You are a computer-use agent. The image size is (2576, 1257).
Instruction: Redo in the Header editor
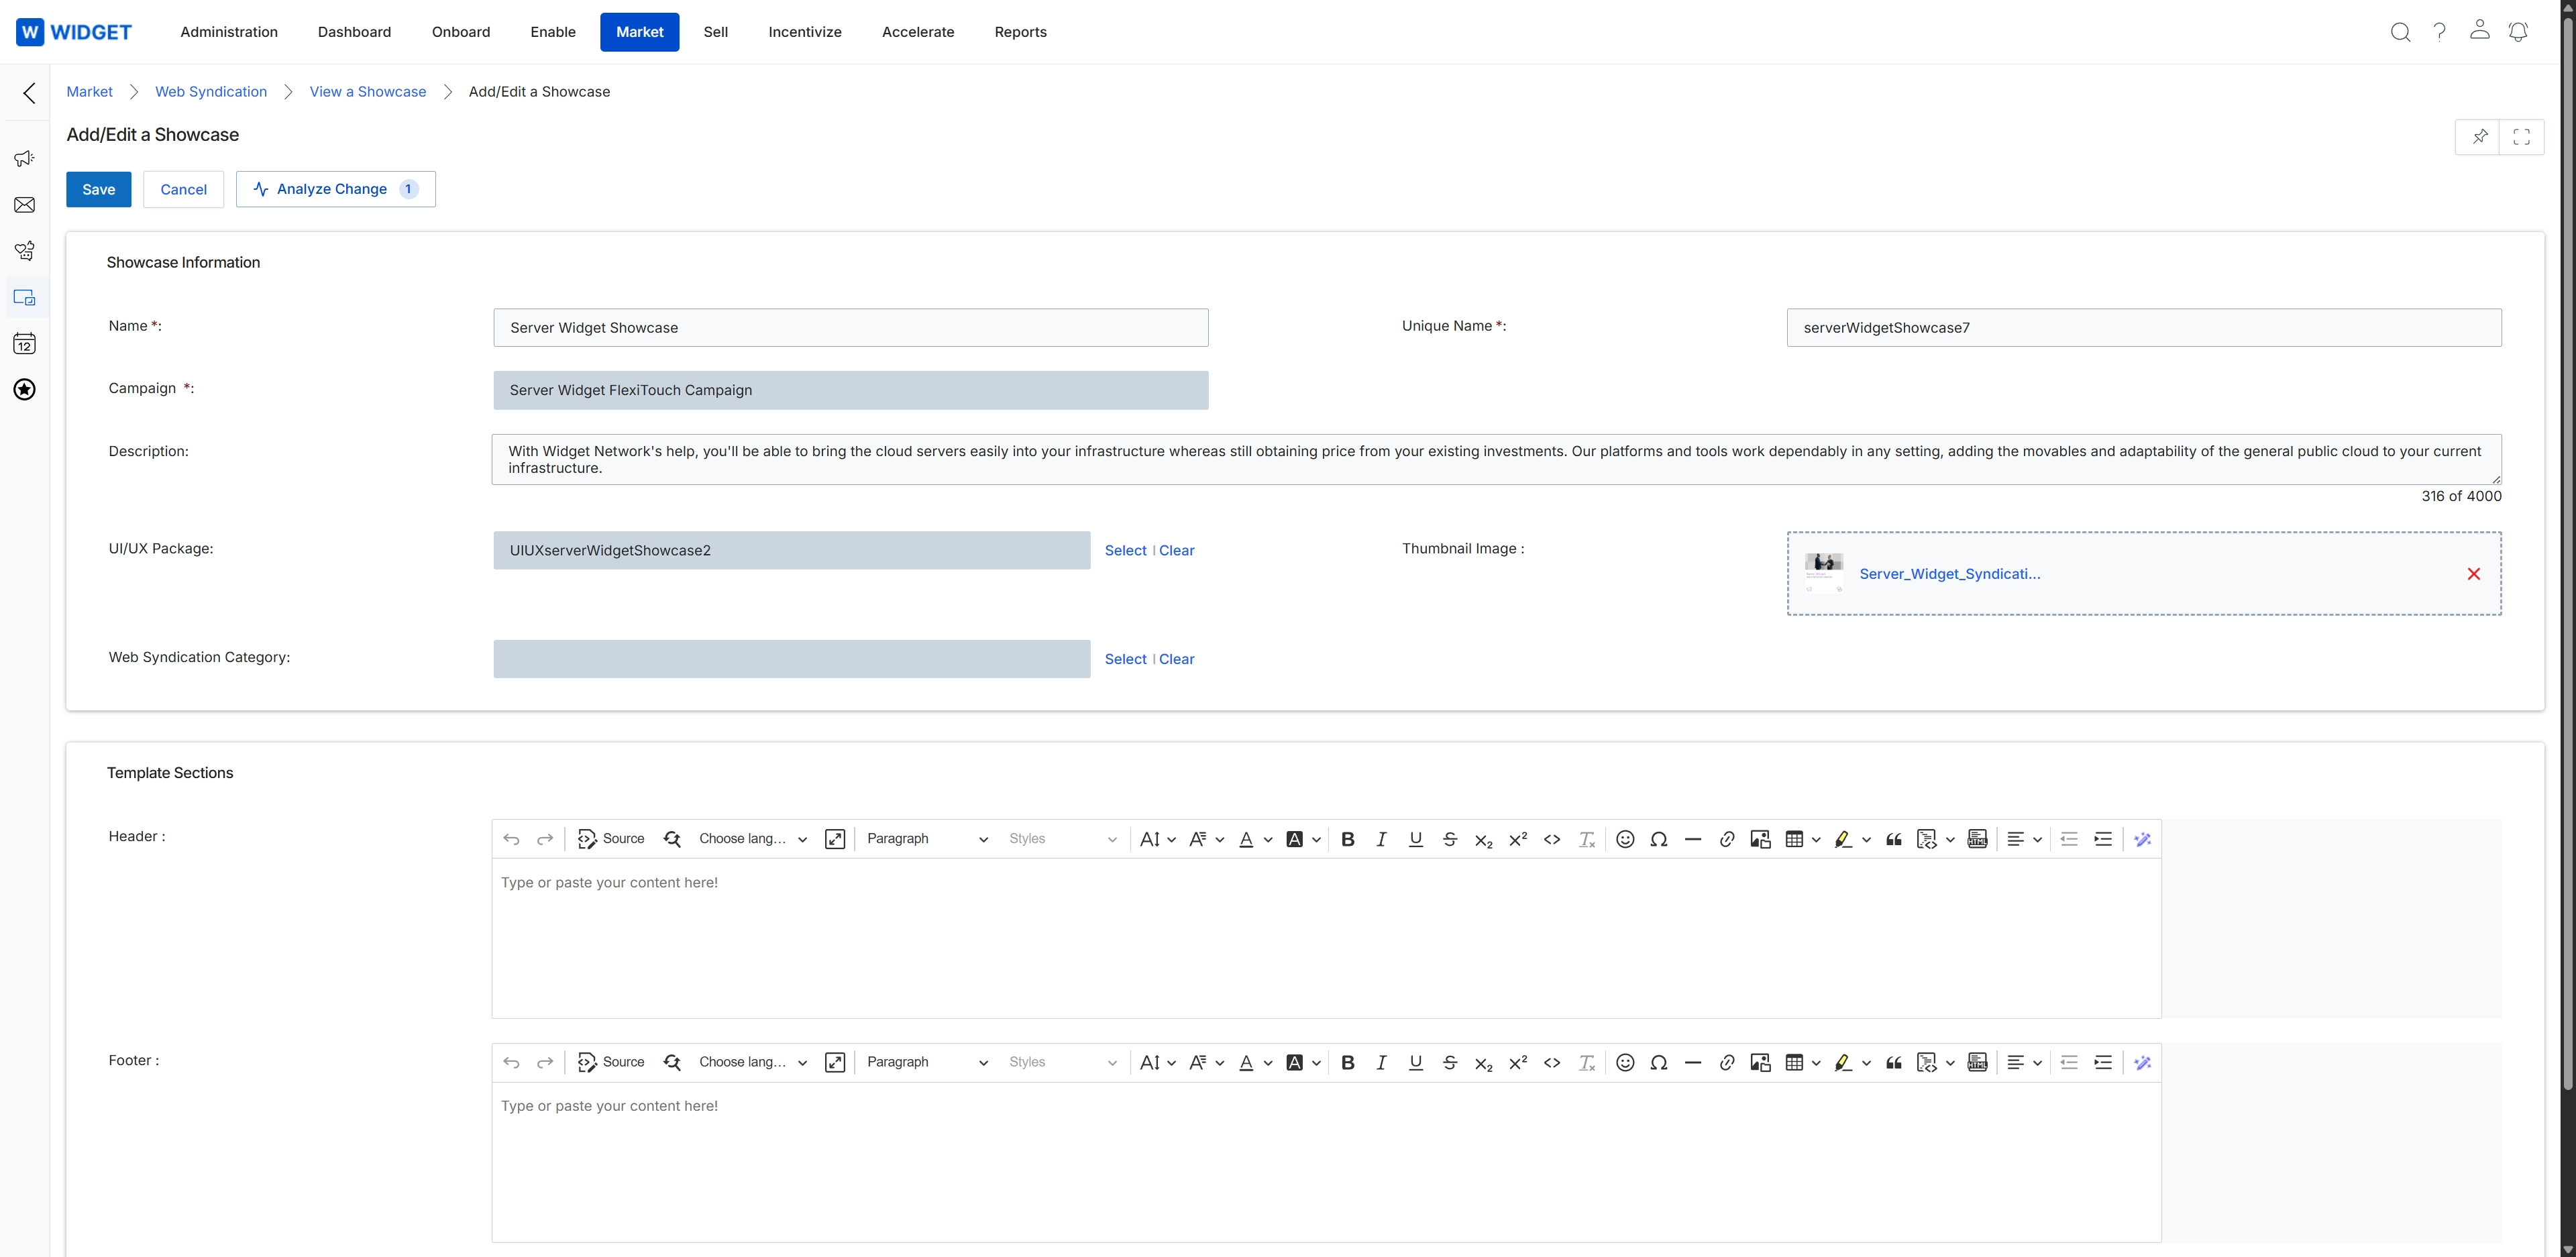tap(545, 839)
